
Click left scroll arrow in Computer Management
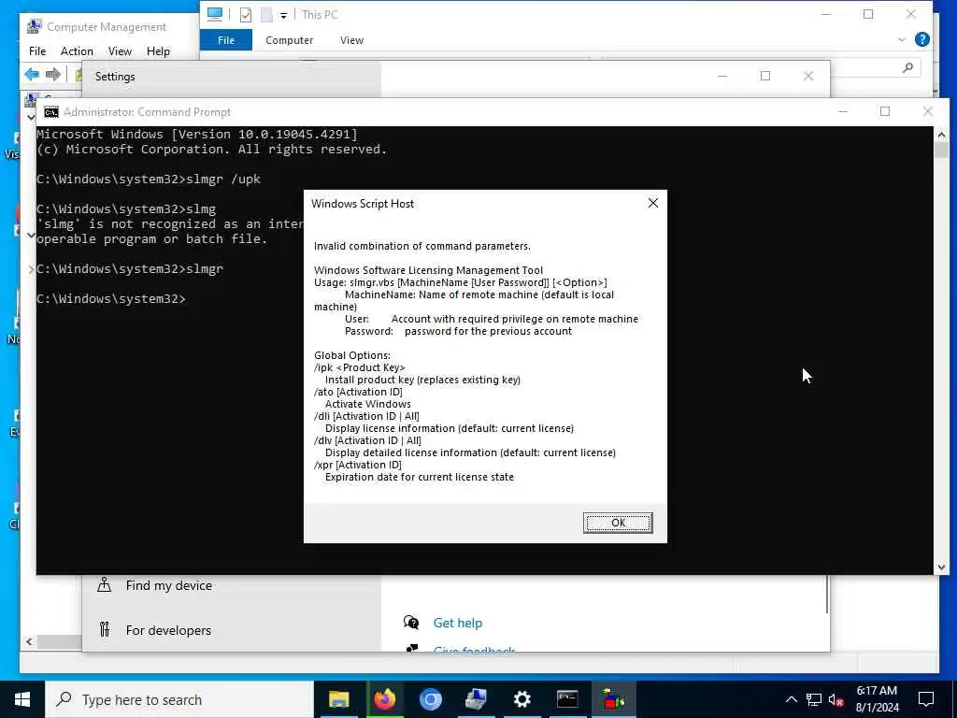[x=29, y=641]
